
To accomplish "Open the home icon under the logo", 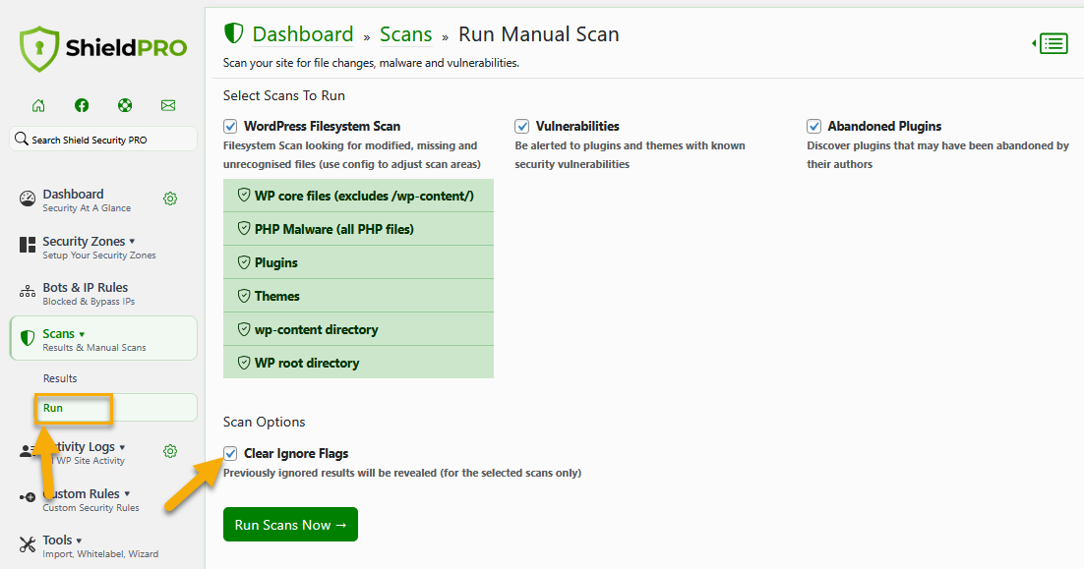I will [38, 105].
